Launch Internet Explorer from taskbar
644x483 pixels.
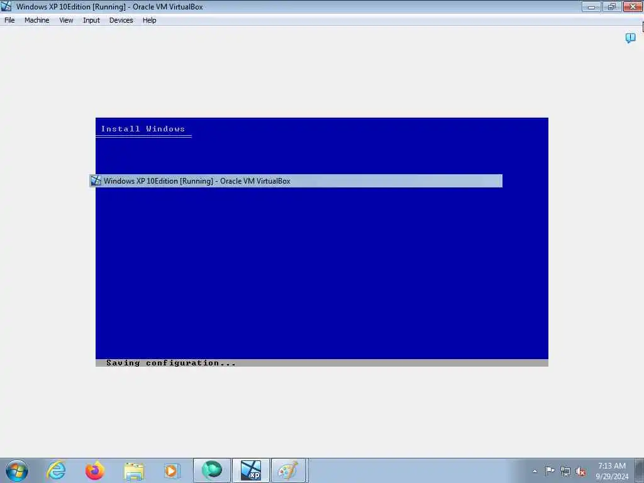(56, 470)
